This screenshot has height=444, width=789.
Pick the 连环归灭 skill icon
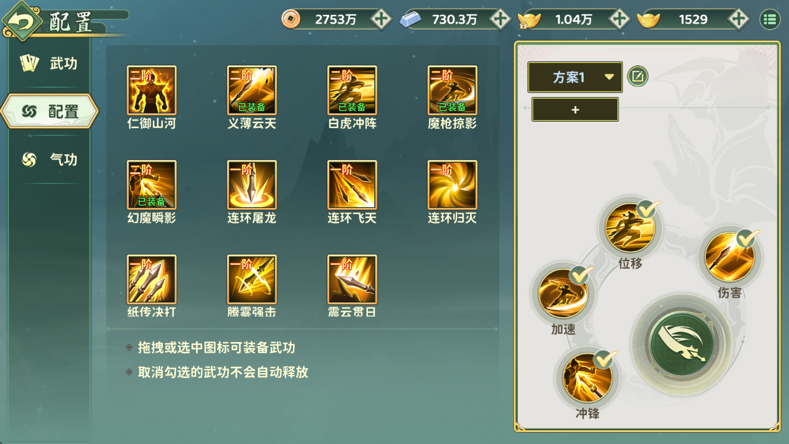click(x=453, y=185)
